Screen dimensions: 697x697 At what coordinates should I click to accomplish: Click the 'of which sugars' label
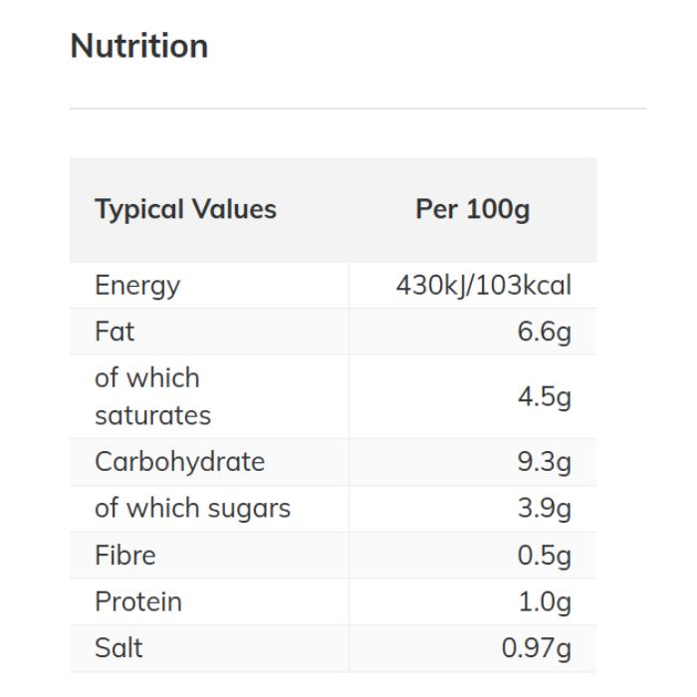pos(192,509)
